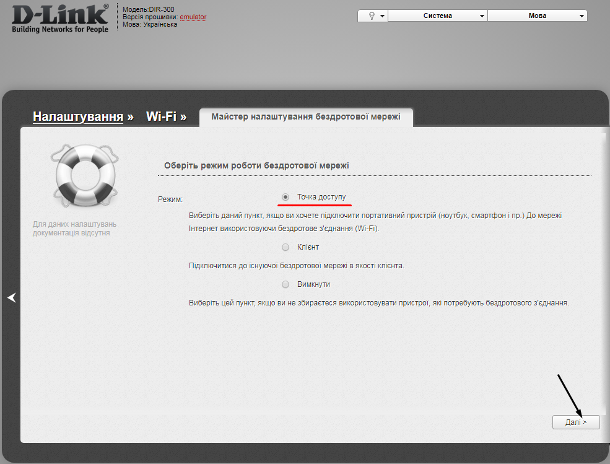Click the Далі > button
Viewport: 610px width, 464px height.
point(576,422)
